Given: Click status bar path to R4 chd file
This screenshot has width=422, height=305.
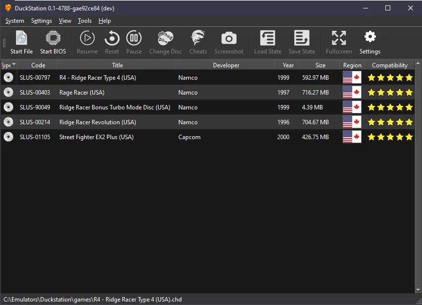Looking at the screenshot, I should (x=93, y=300).
